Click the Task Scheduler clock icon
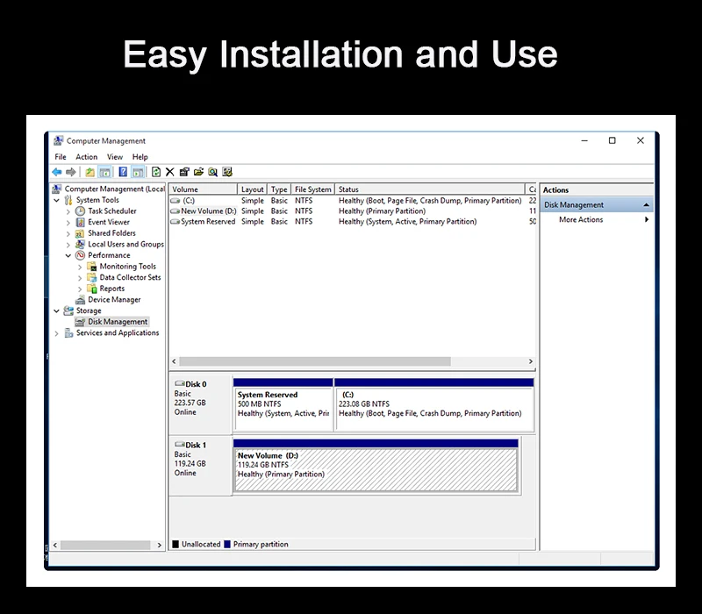Viewport: 702px width, 614px height. click(80, 211)
